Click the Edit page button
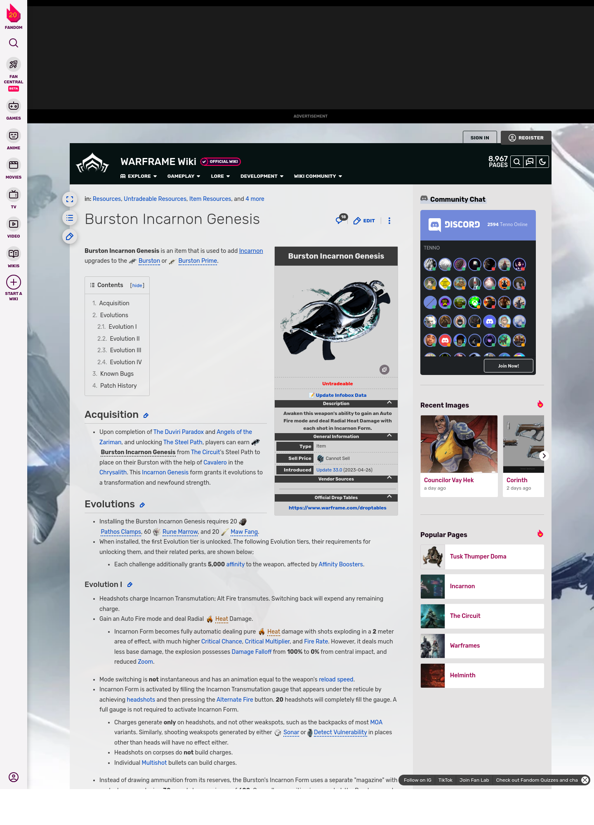This screenshot has height=825, width=594. click(x=364, y=221)
